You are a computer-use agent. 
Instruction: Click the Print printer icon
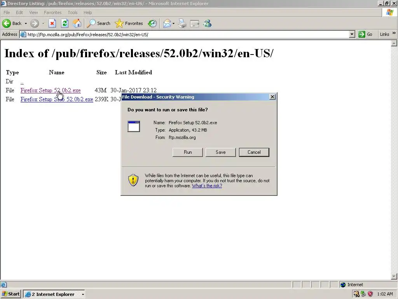[x=182, y=23]
